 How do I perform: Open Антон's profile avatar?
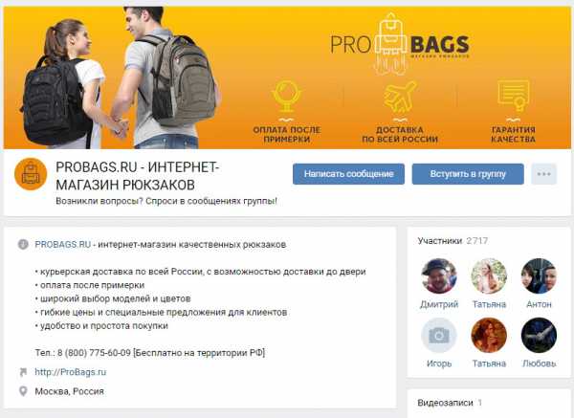[x=539, y=276]
